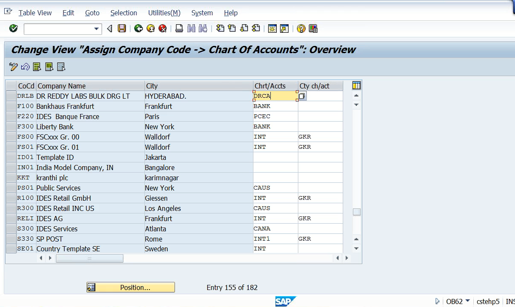Open the Goto menu
Image resolution: width=515 pixels, height=307 pixels.
tap(92, 13)
